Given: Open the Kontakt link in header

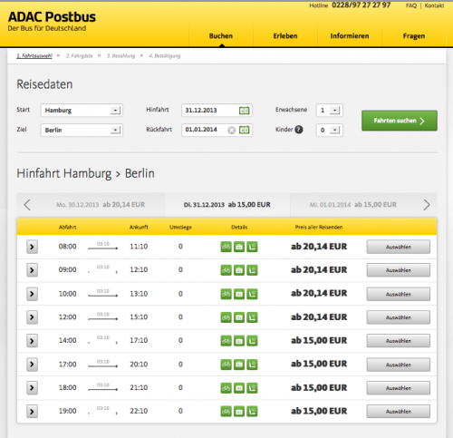Looking at the screenshot, I should pos(434,5).
